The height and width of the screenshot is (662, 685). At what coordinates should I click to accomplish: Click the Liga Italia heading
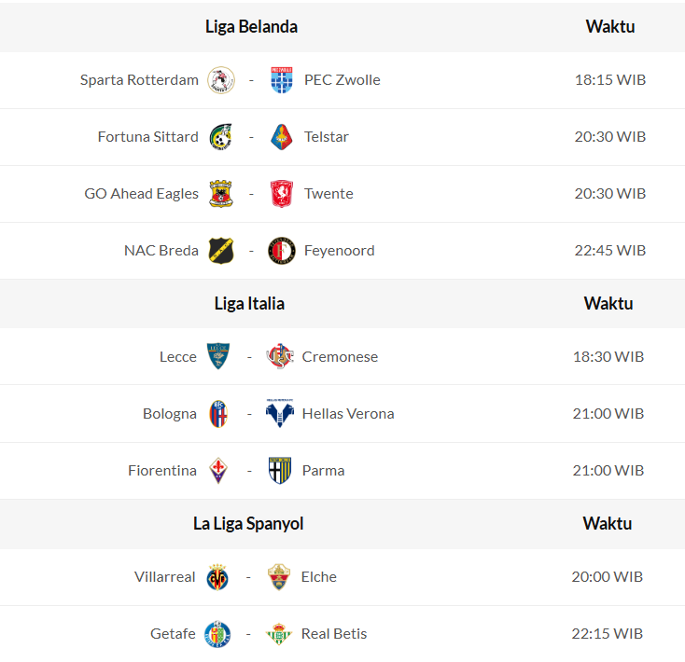pyautogui.click(x=249, y=304)
